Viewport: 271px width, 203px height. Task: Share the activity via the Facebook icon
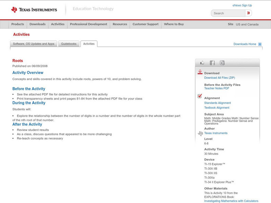coord(212,63)
